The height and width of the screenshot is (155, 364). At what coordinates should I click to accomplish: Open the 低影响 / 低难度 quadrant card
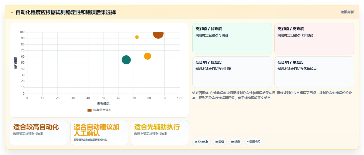click(232, 72)
